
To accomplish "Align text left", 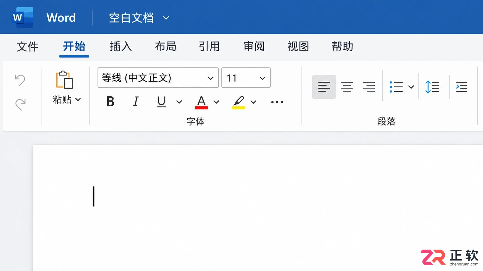I will (x=324, y=87).
